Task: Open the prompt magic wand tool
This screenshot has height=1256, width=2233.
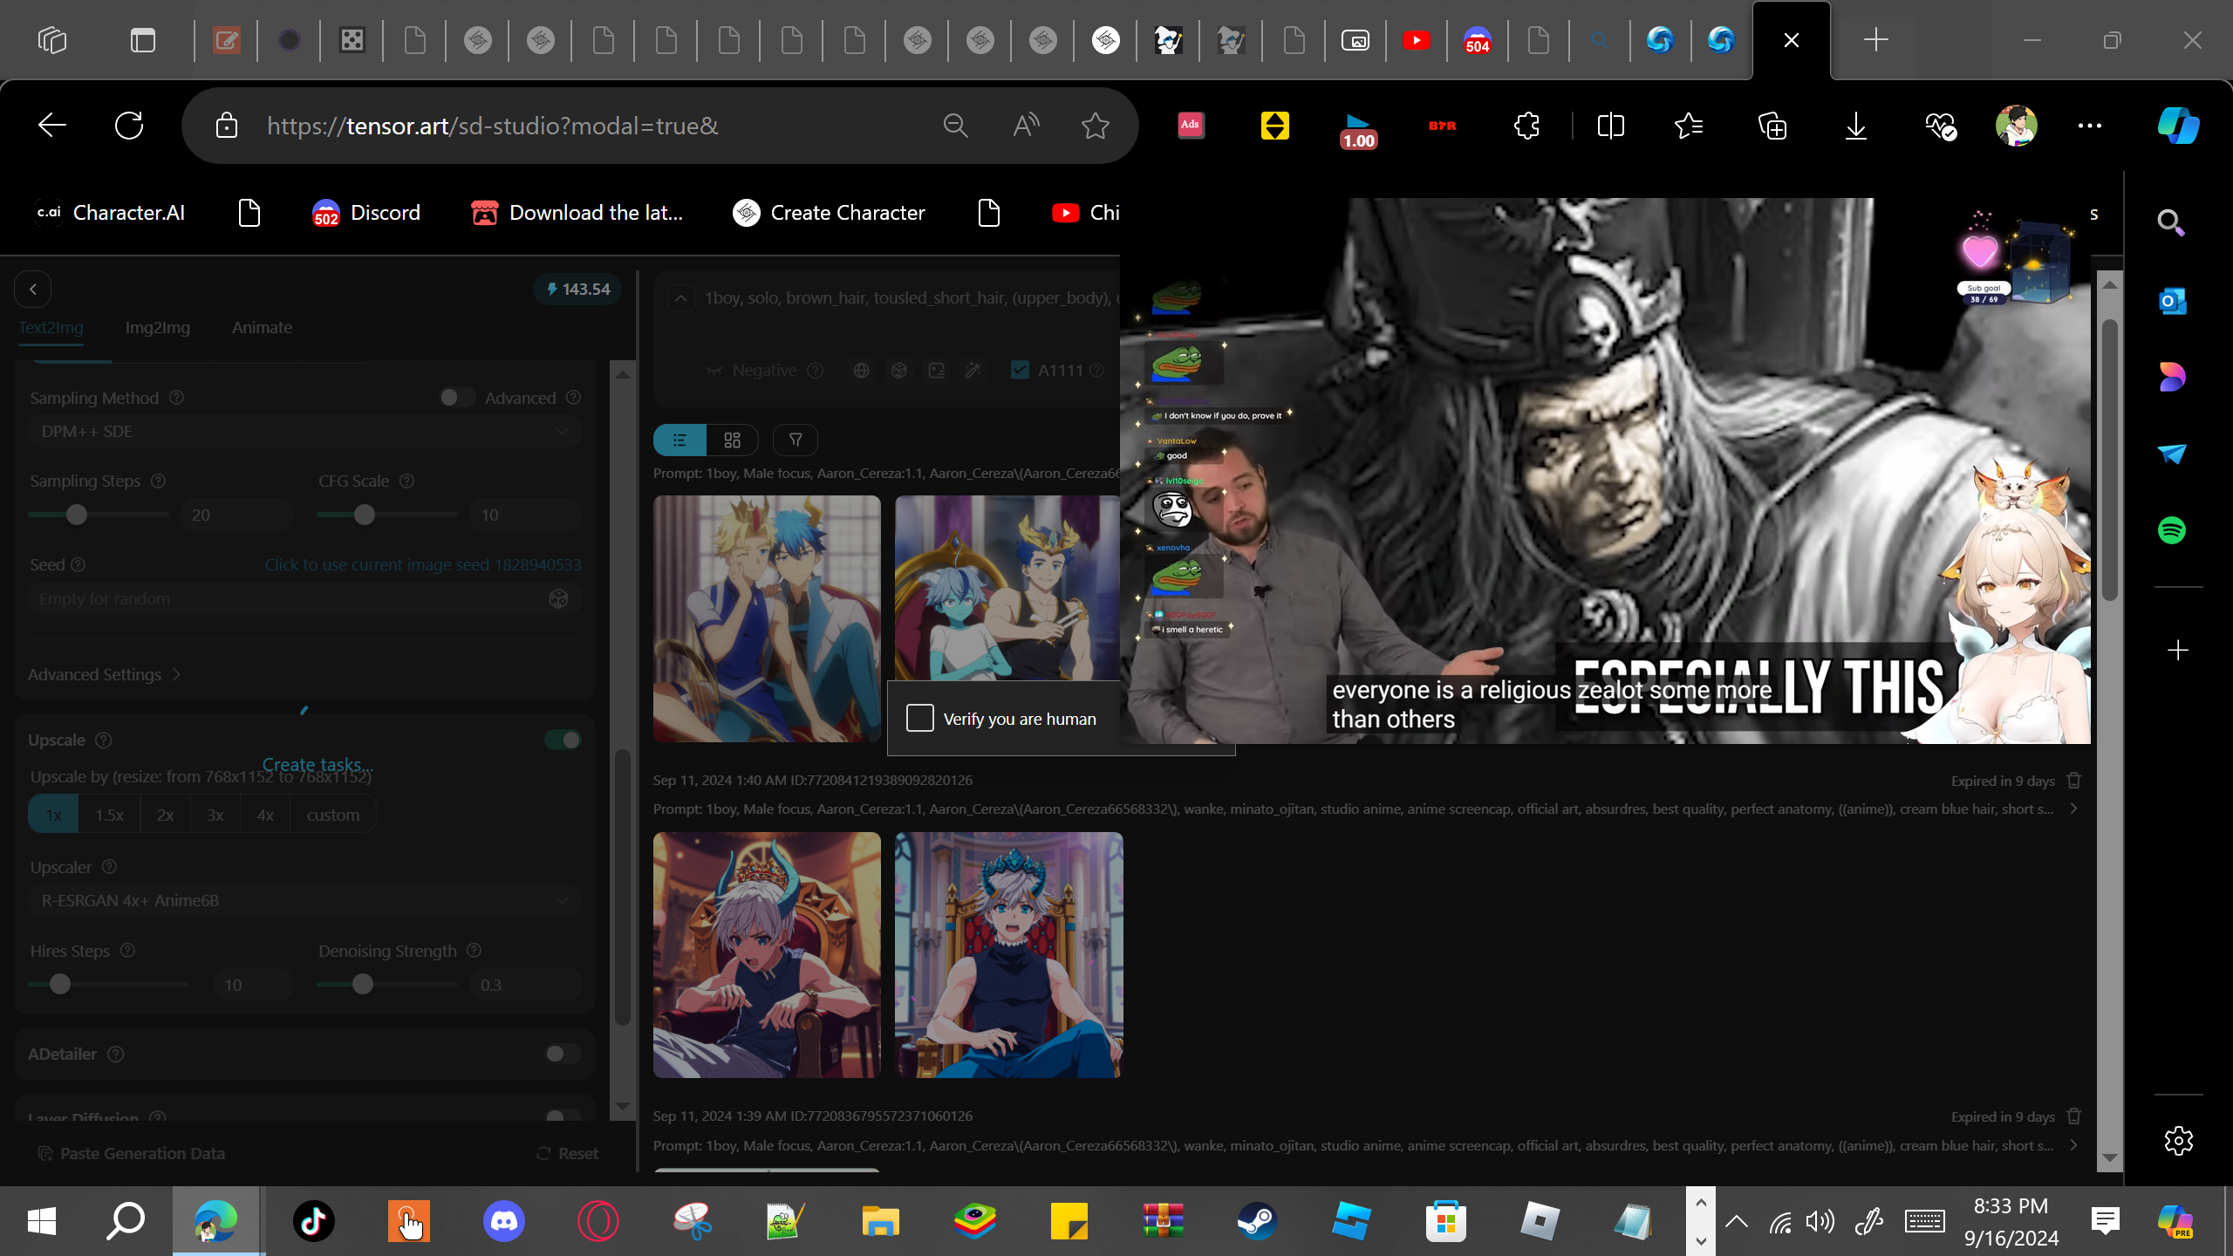Action: [973, 371]
